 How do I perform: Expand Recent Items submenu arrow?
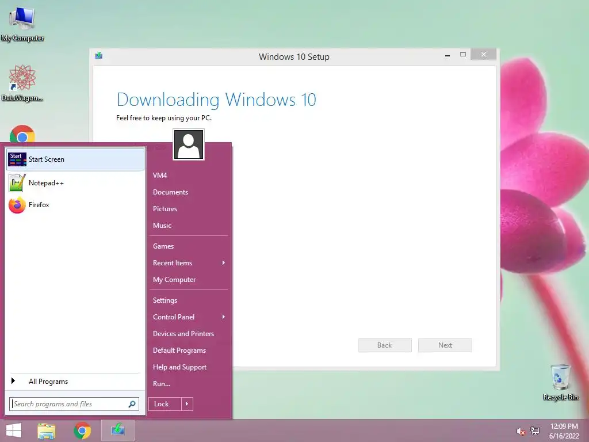click(x=224, y=263)
